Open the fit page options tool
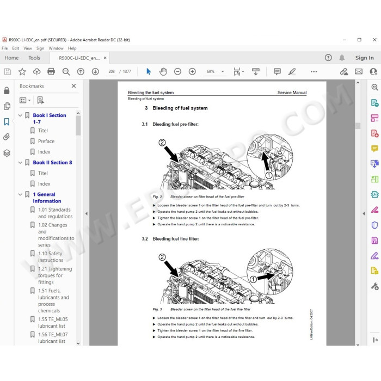Image resolution: width=381 pixels, height=381 pixels. click(238, 71)
